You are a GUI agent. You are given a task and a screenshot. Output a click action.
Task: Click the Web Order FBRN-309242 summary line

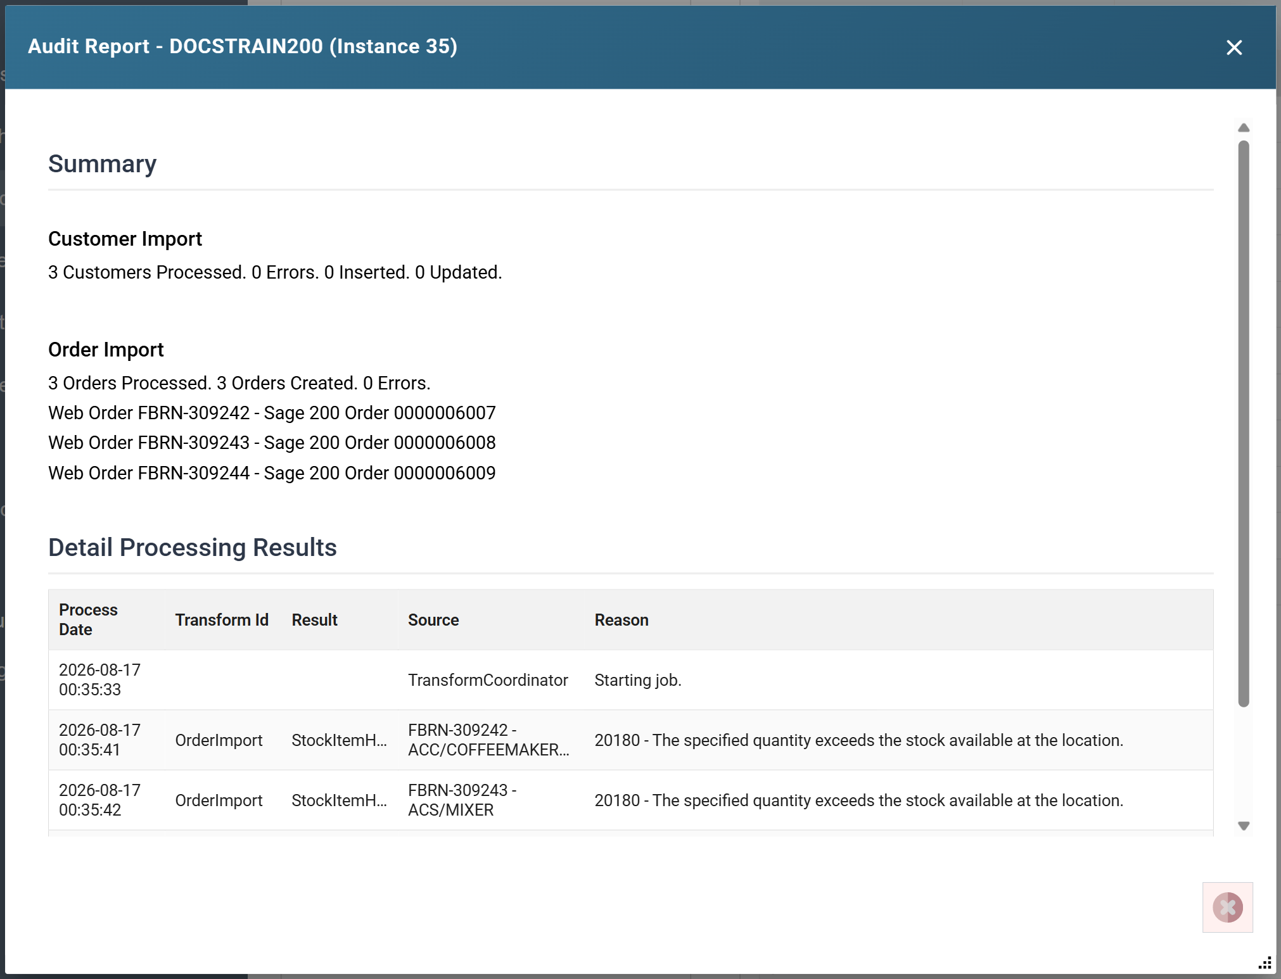(272, 413)
